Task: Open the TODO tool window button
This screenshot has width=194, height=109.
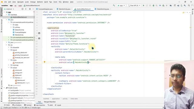Action: click(x=7, y=105)
